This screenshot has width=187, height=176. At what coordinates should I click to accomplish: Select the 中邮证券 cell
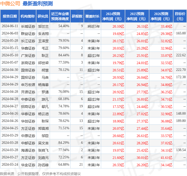tap(28, 143)
